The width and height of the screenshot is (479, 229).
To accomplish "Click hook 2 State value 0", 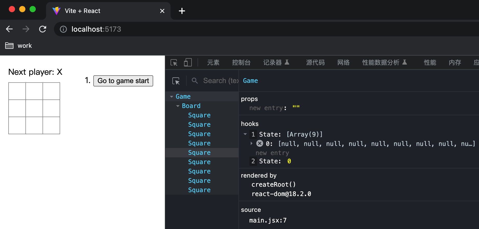I will click(289, 161).
